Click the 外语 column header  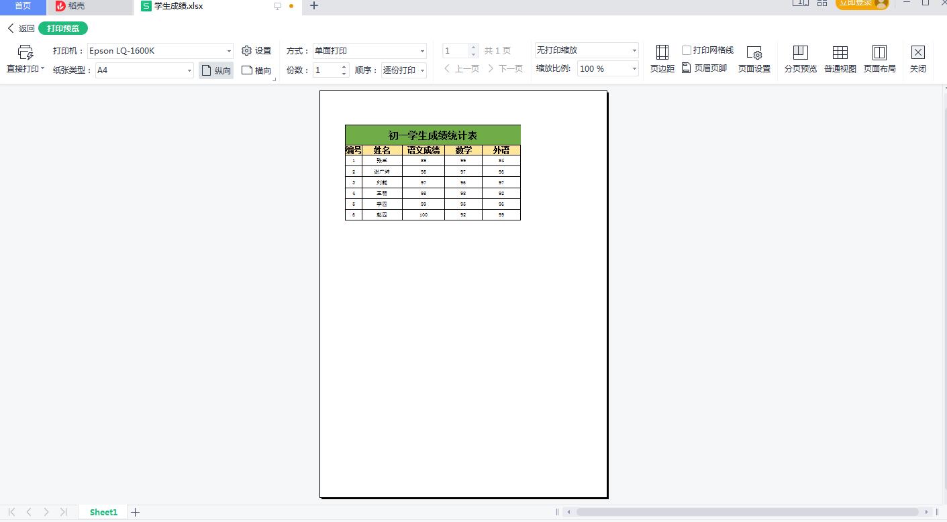[x=501, y=150]
